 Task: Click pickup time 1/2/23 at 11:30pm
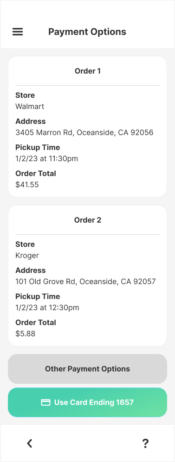[x=47, y=159]
